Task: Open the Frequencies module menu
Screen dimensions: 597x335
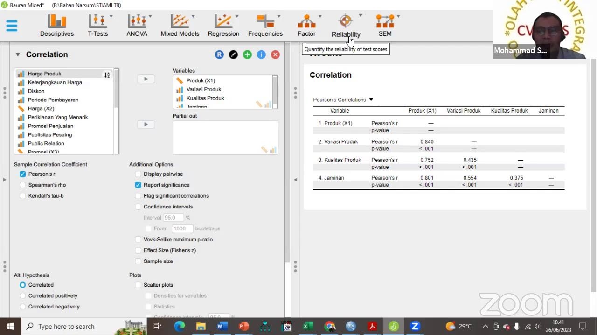Action: click(265, 26)
